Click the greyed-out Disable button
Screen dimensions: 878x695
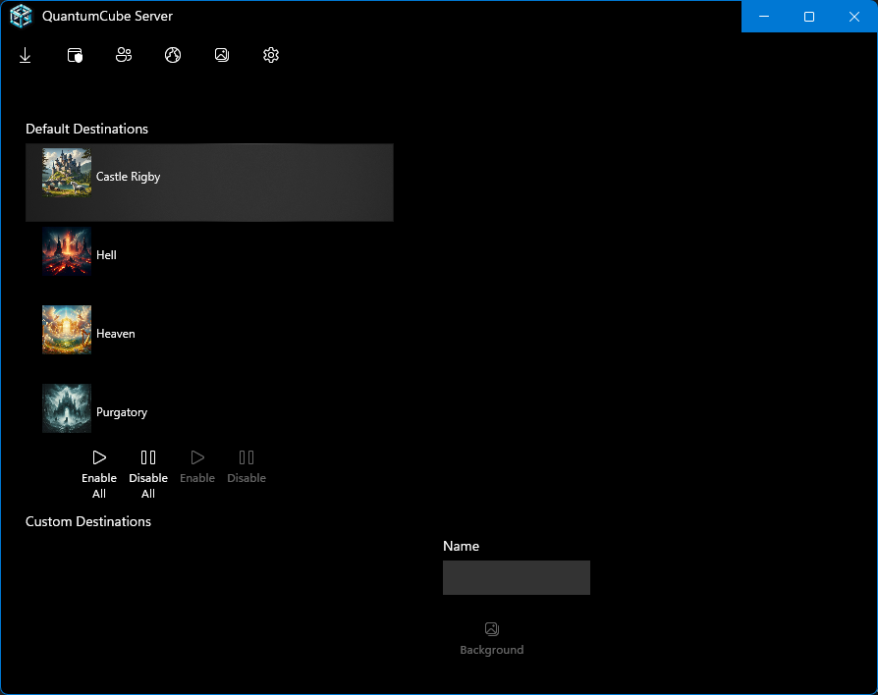(247, 465)
